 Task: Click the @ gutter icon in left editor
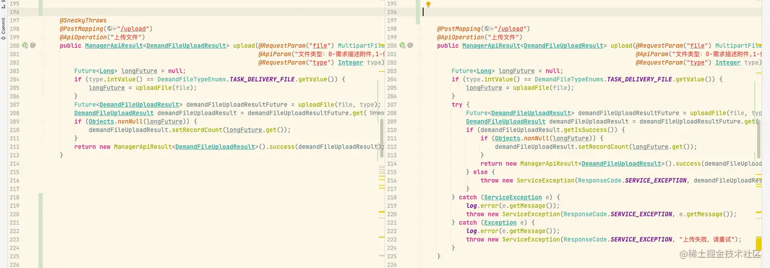(33, 45)
